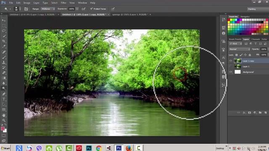Add a layer style (fx) button
Screen dimensions: 269x151
[244, 112]
